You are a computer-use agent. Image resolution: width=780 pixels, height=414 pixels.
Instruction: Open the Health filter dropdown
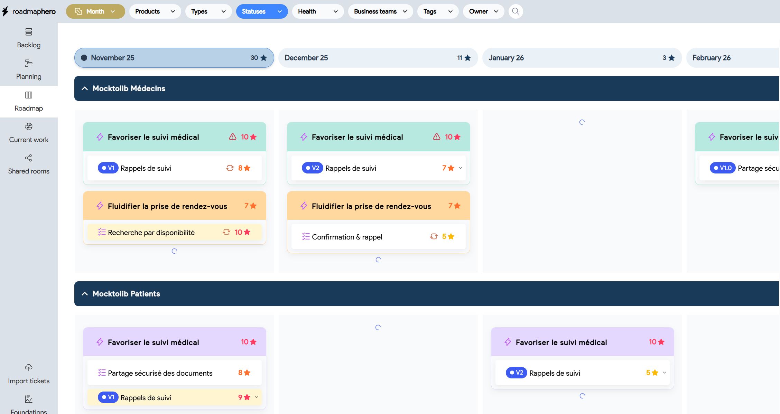pyautogui.click(x=317, y=11)
